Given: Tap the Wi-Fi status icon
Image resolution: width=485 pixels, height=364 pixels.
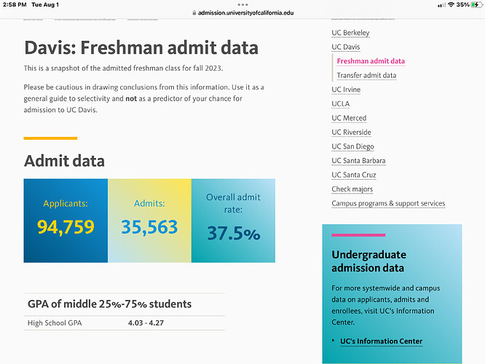Looking at the screenshot, I should click(x=452, y=4).
